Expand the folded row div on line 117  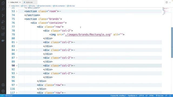(x=17, y=93)
